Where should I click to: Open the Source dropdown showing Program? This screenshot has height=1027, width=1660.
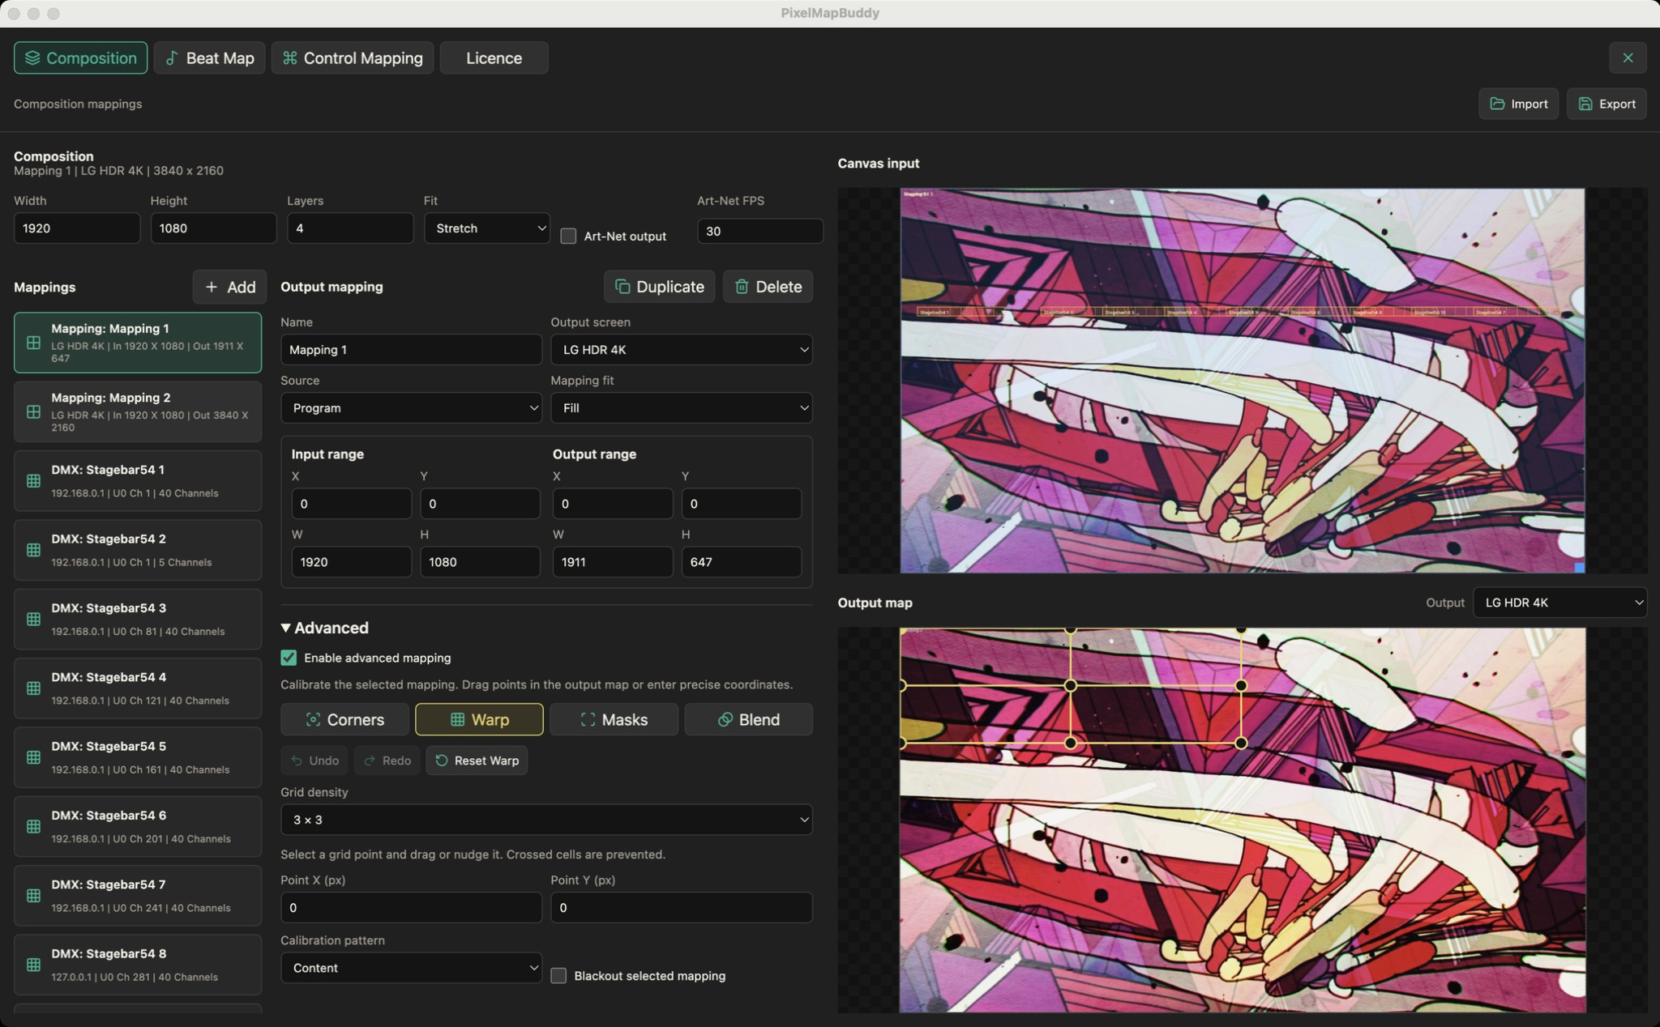[411, 408]
